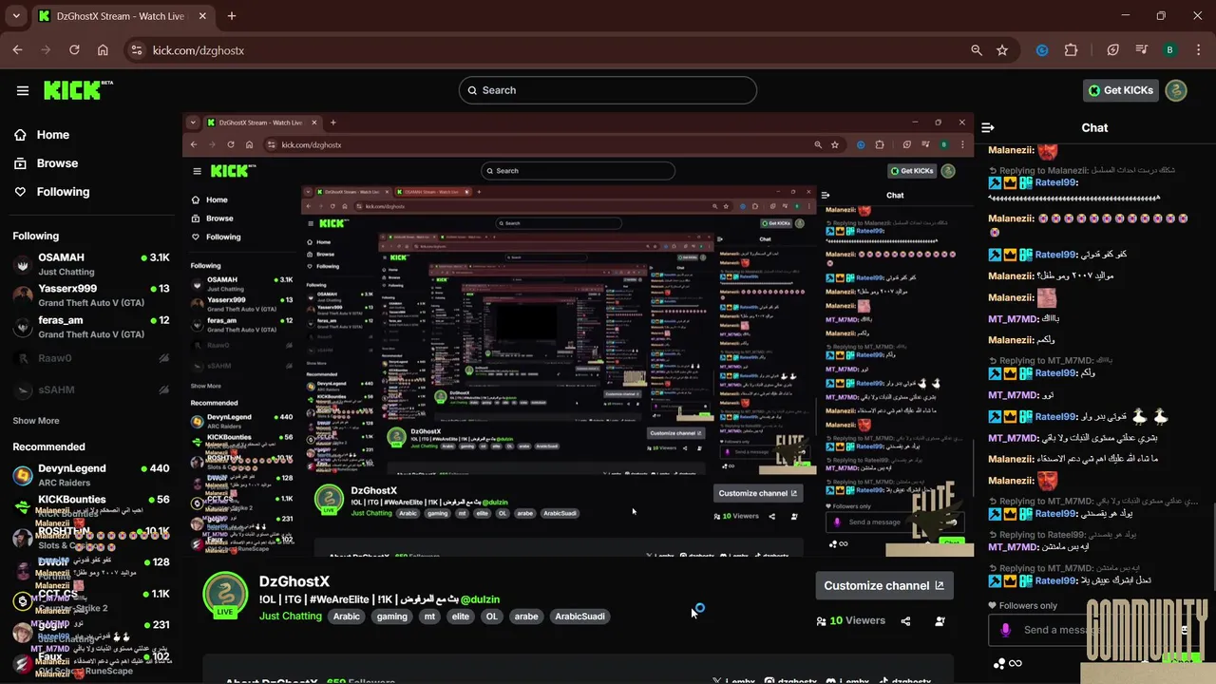Click the @dulzin mention in title
This screenshot has width=1216, height=684.
pos(480,599)
